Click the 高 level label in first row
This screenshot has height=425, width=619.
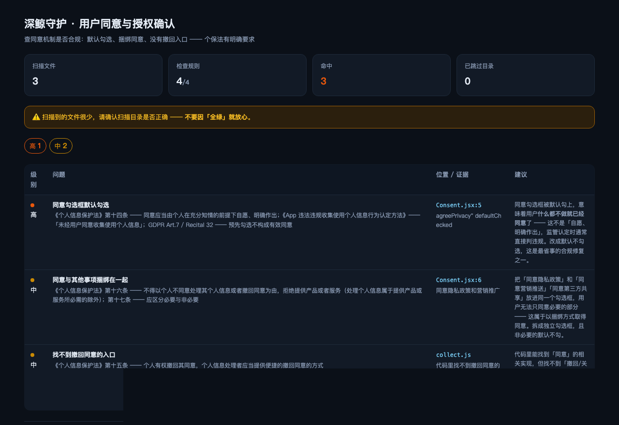click(x=33, y=215)
